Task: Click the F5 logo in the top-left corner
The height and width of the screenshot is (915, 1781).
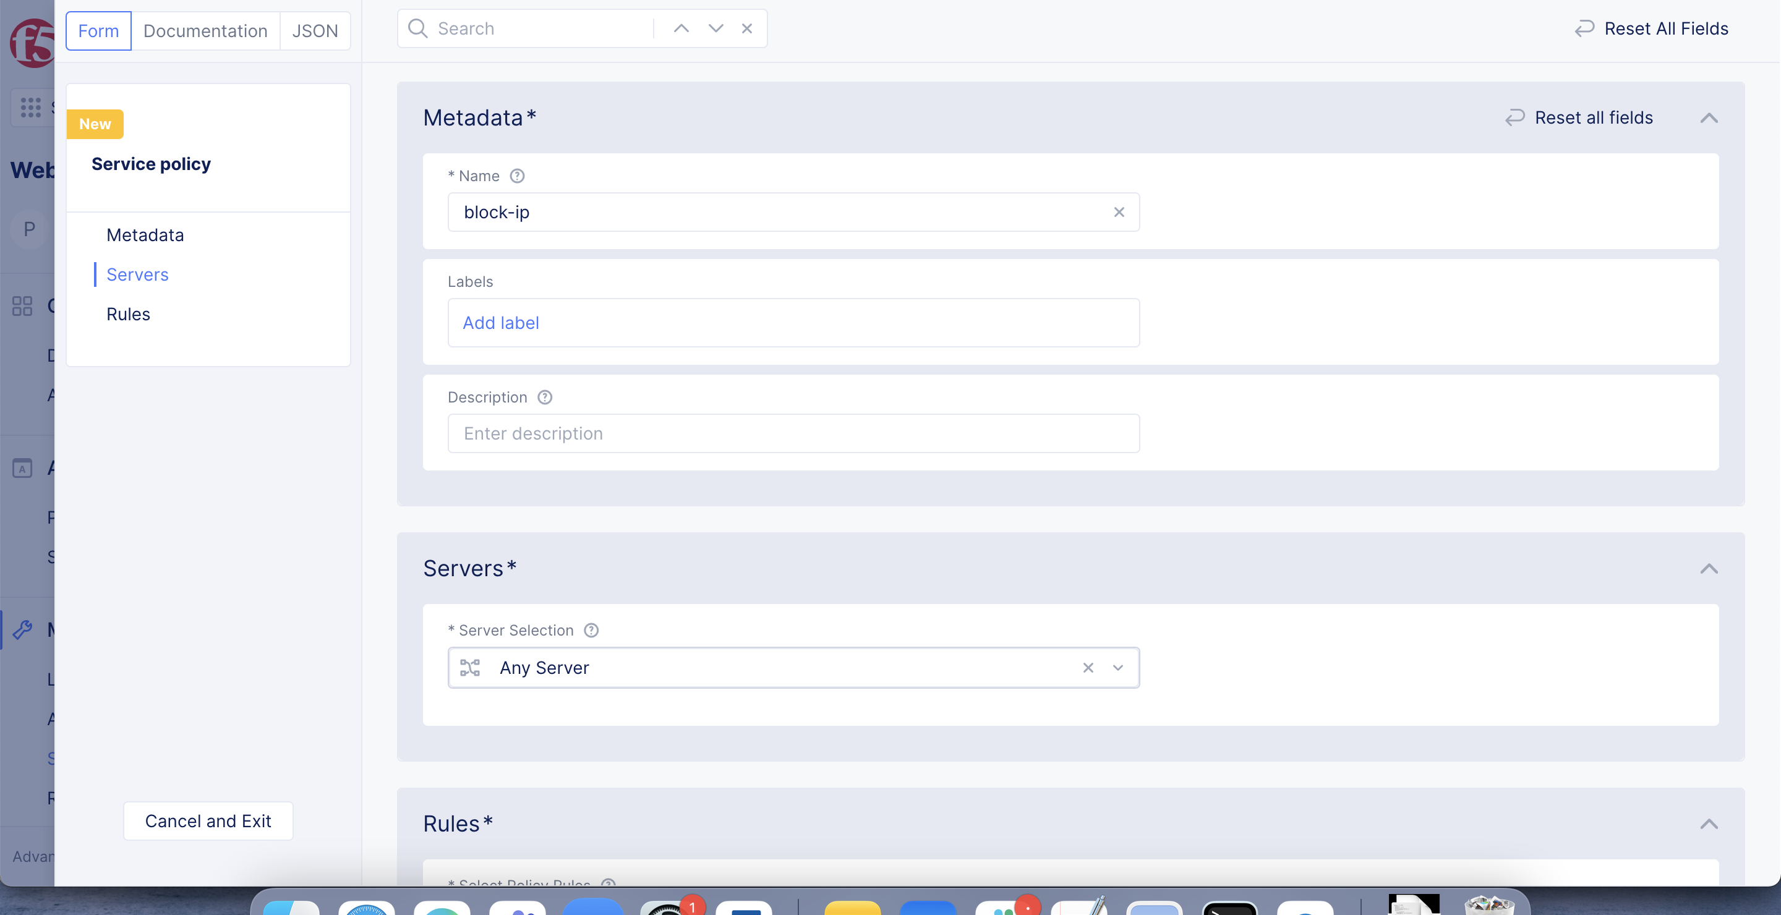Action: tap(31, 41)
